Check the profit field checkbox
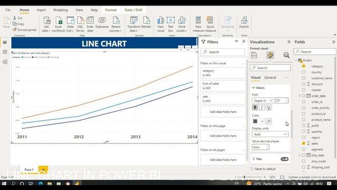This screenshot has width=337, height=190. (303, 126)
